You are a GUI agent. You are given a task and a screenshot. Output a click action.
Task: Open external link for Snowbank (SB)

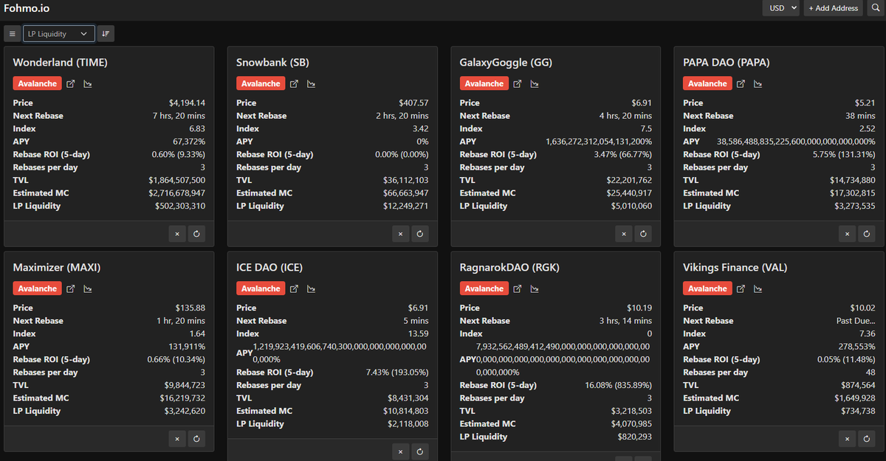[294, 84]
